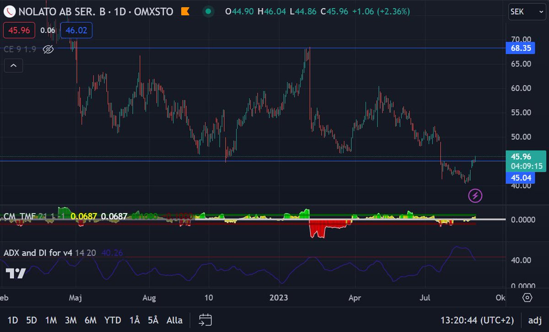The height and width of the screenshot is (332, 549).
Task: Open the go-to-date calendar icon
Action: [x=205, y=320]
